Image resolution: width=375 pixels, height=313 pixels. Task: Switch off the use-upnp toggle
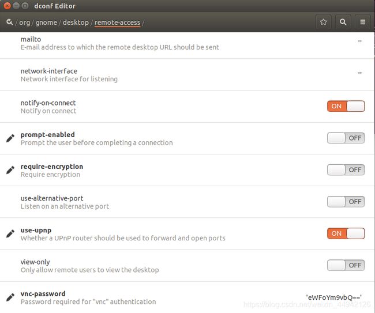(346, 233)
